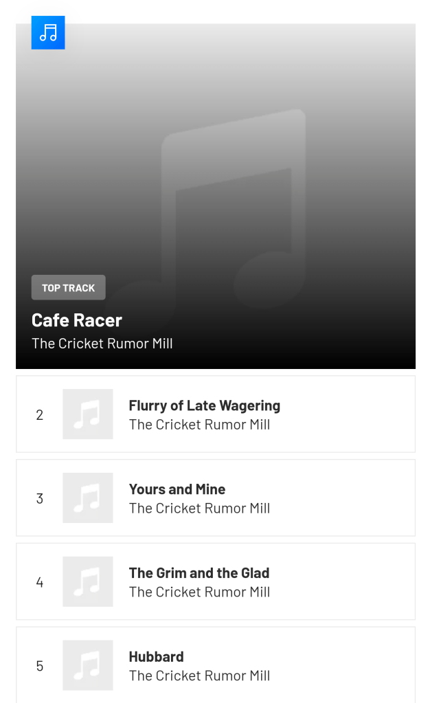
Task: Click the rank number 3 in the list
Action: coord(40,499)
